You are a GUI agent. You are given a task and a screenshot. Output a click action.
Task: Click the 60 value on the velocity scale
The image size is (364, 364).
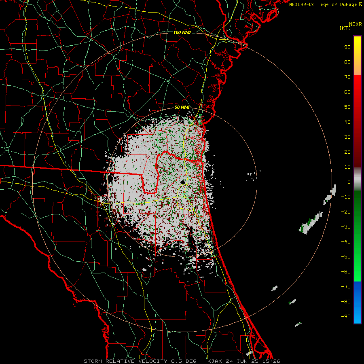click(347, 92)
